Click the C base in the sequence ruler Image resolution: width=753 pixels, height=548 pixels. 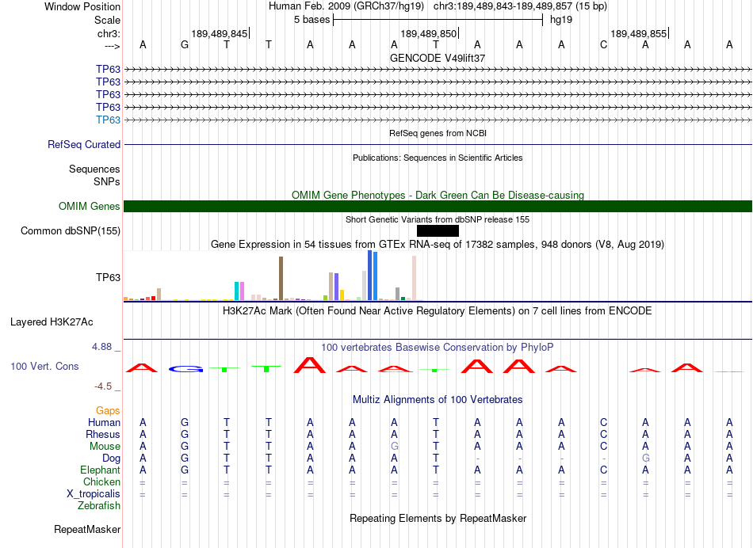(x=604, y=44)
